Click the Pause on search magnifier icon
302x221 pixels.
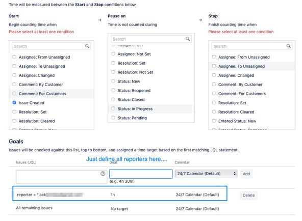pyautogui.click(x=188, y=39)
